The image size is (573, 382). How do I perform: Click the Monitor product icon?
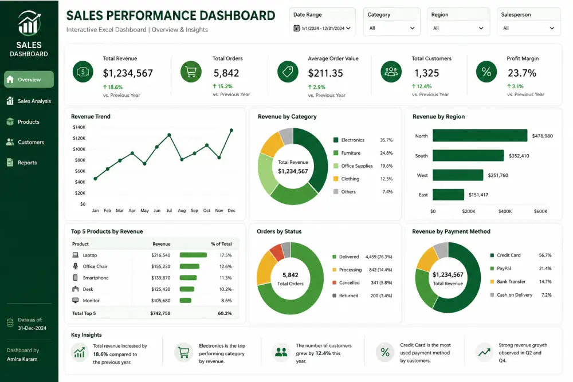[75, 300]
